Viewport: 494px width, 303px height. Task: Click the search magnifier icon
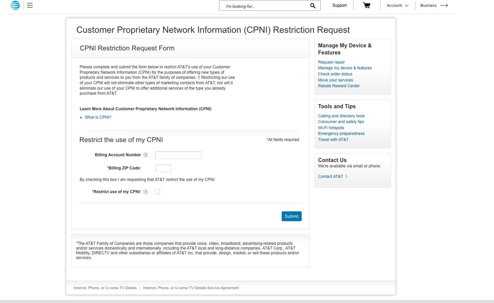[313, 6]
